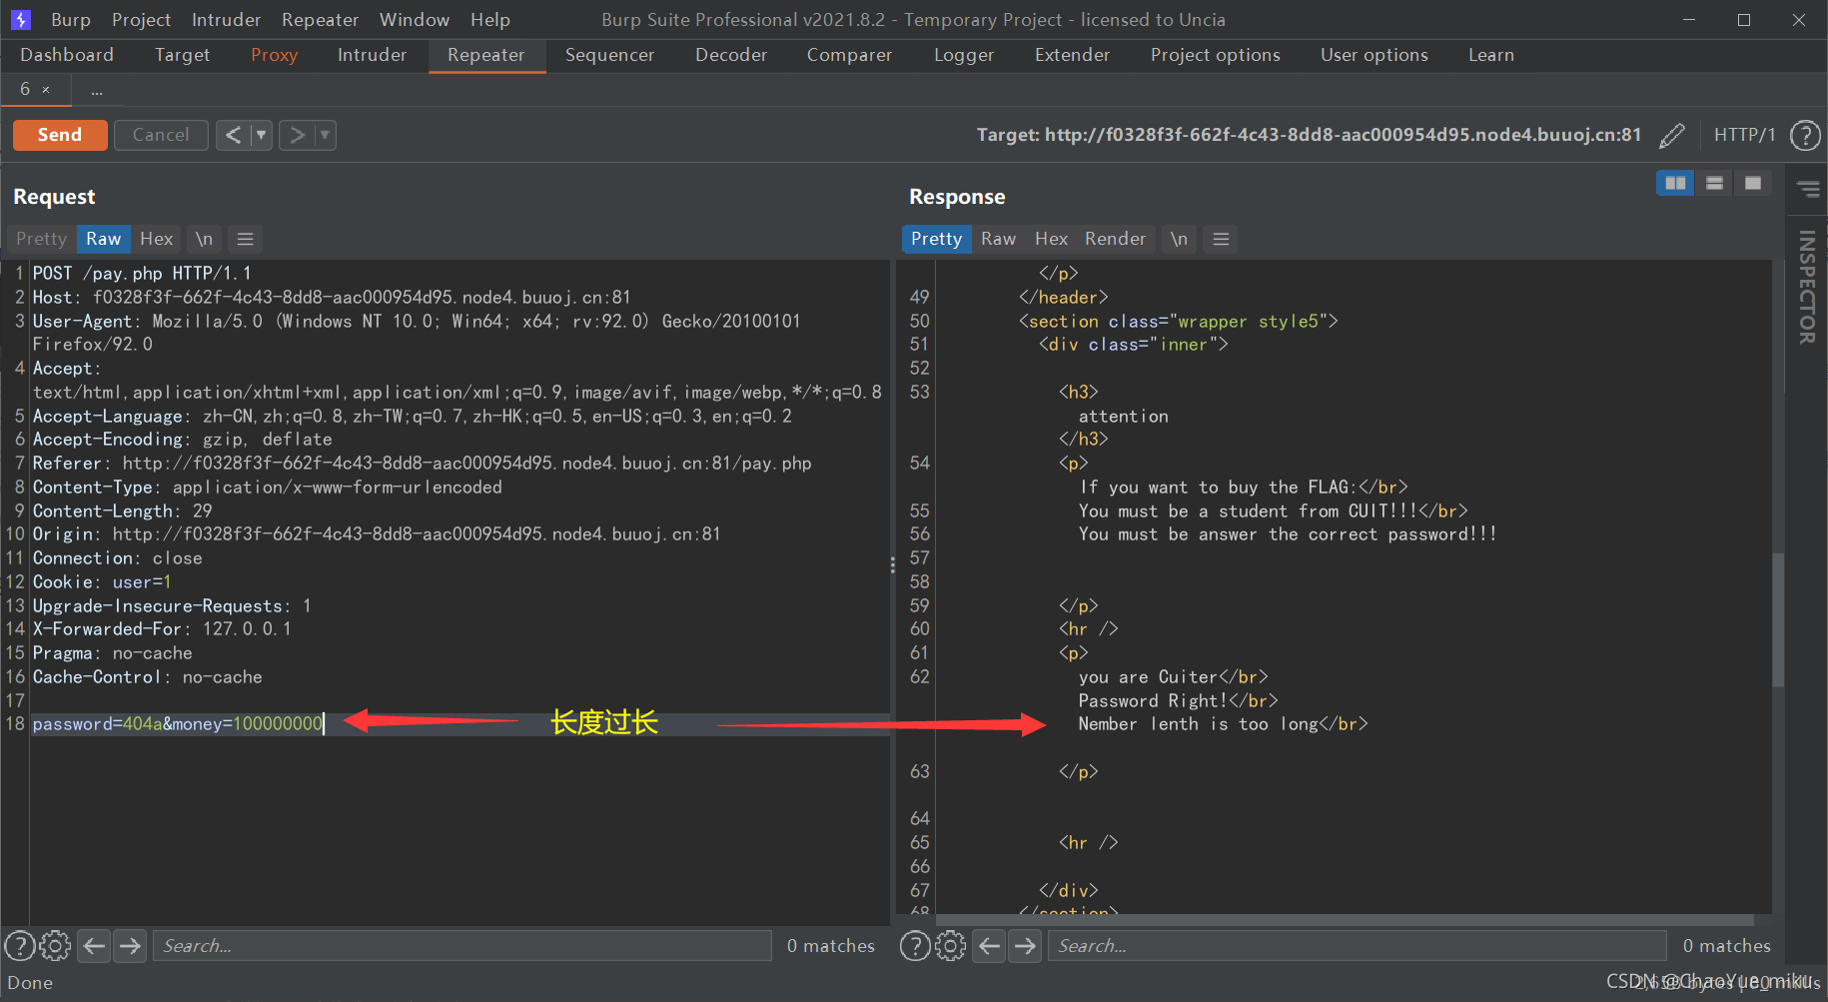
Task: Open the Help menu
Action: 490,20
